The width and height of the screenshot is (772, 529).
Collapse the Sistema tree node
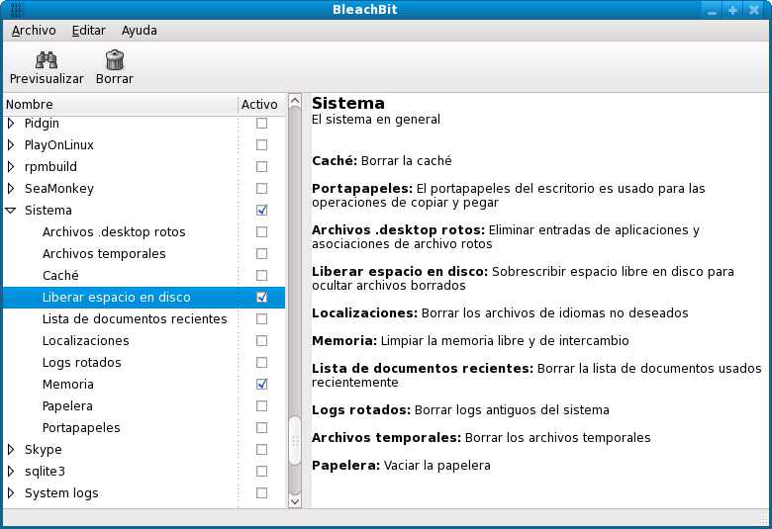[12, 211]
